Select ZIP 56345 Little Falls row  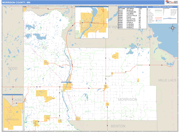[x=127, y=15]
